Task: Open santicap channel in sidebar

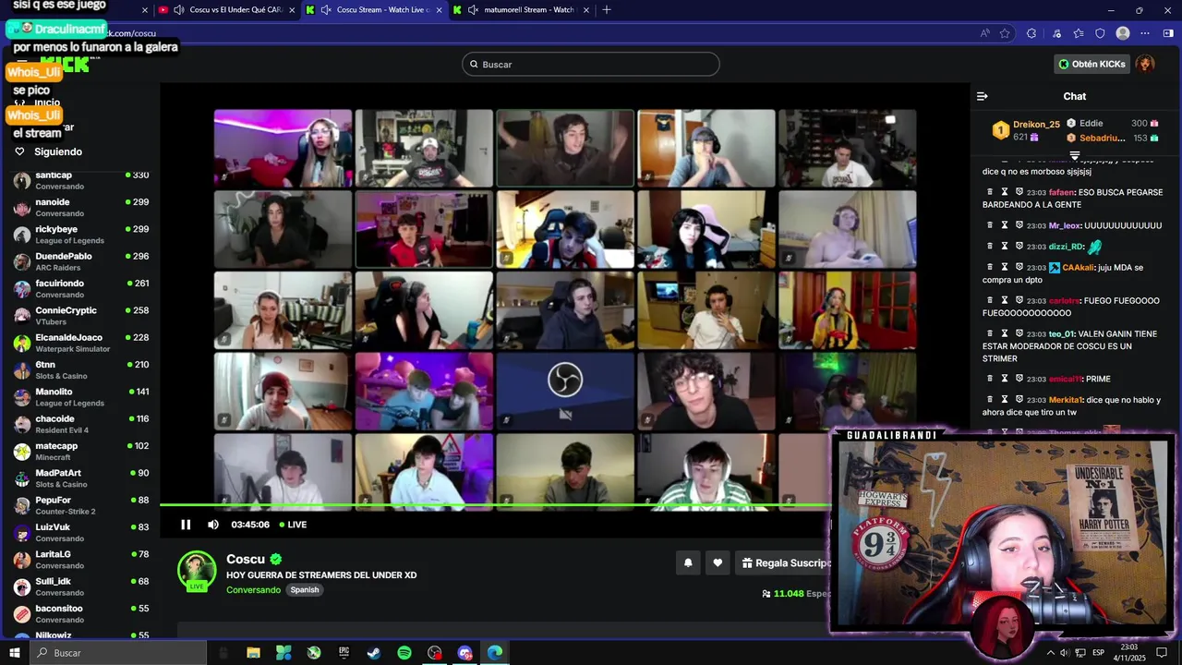Action: 80,180
